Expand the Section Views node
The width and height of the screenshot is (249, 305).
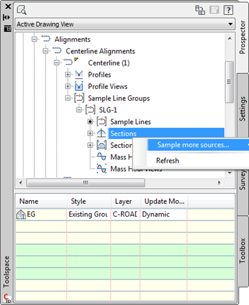tap(90, 145)
